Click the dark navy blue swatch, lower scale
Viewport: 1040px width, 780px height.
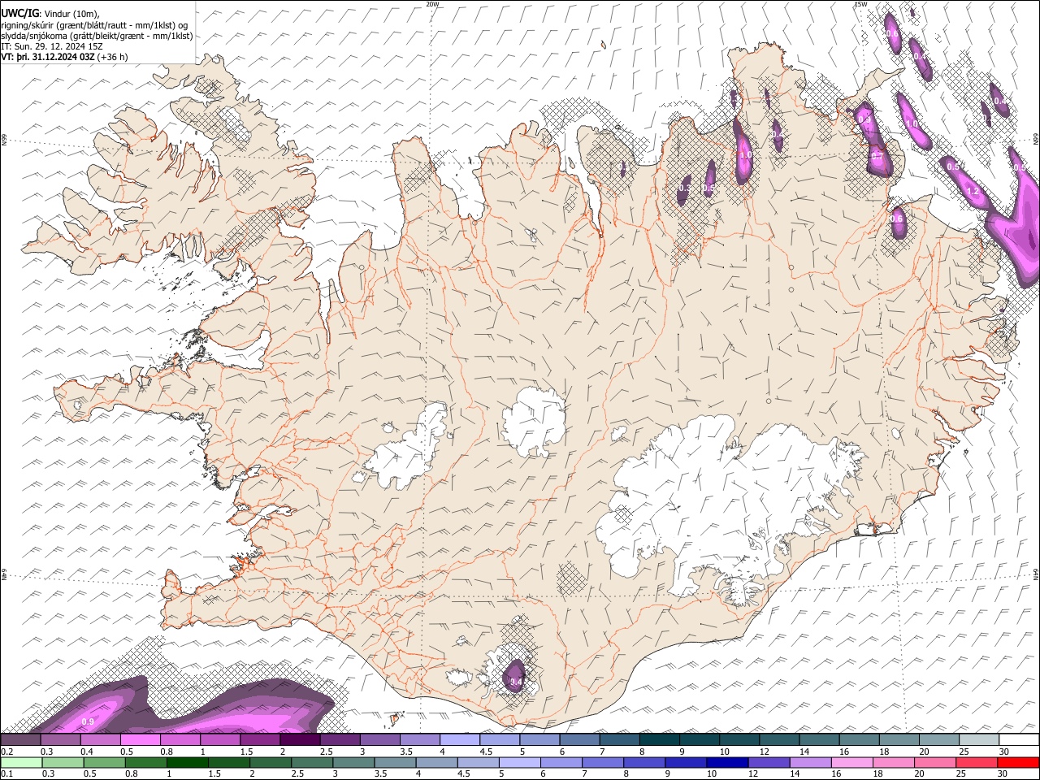tap(726, 762)
